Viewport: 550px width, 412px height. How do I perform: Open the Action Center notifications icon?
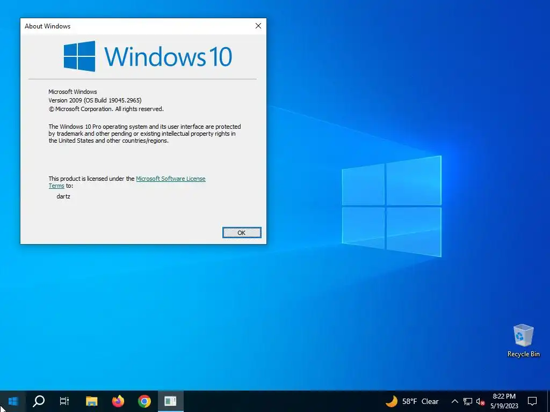click(532, 401)
